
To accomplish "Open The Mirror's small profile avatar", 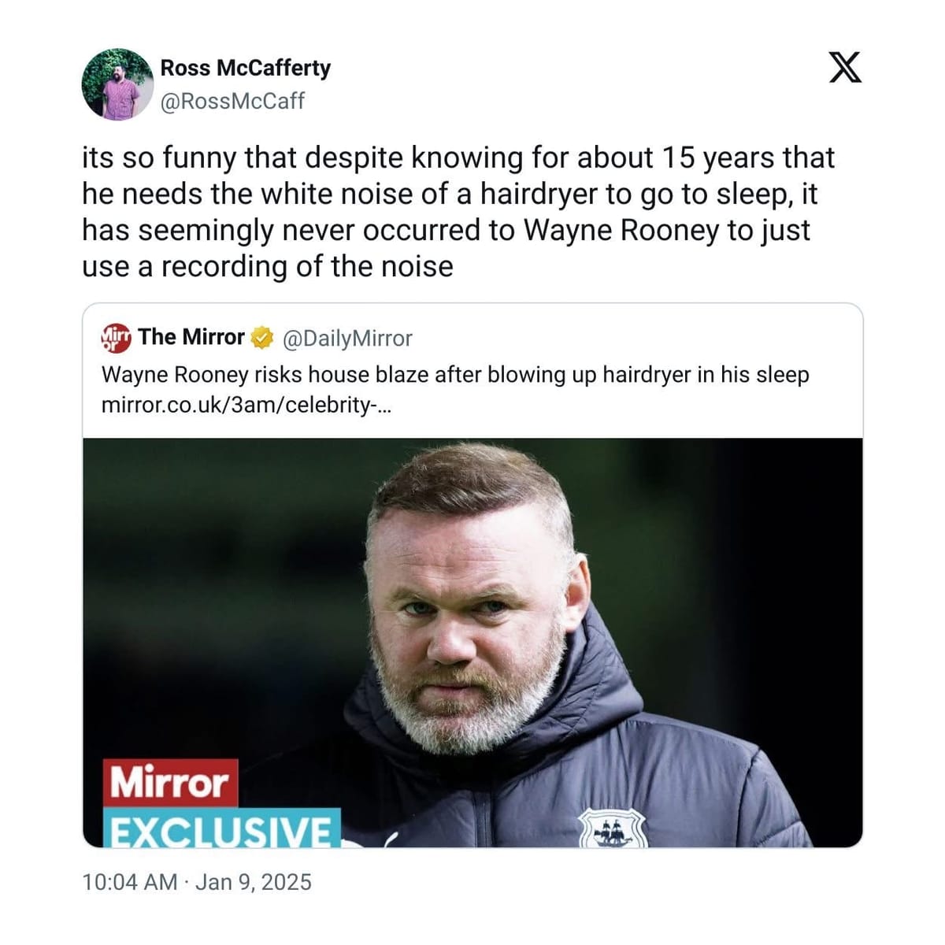I will click(117, 338).
